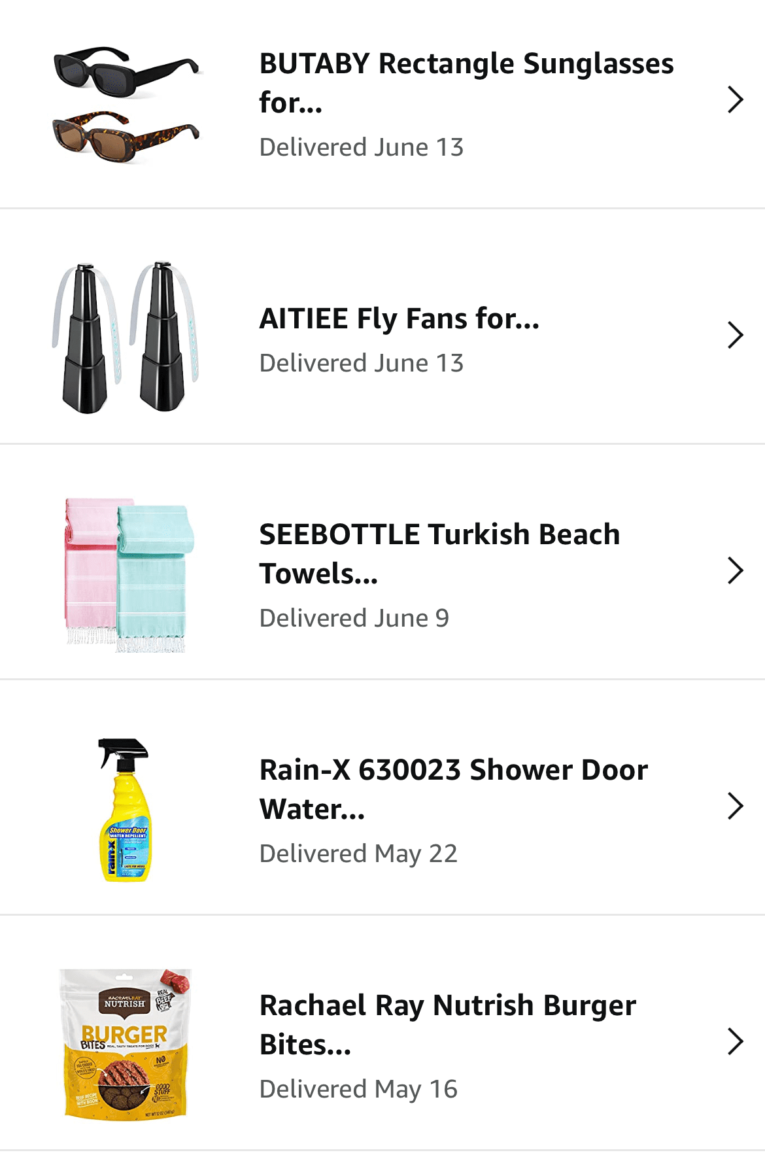
Task: Select the "Delivered June 9" status text
Action: (354, 619)
